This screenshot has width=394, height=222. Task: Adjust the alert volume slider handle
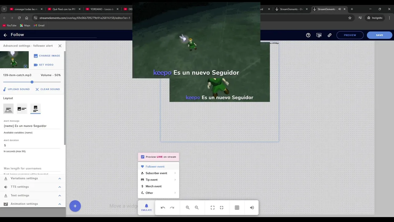point(32,82)
